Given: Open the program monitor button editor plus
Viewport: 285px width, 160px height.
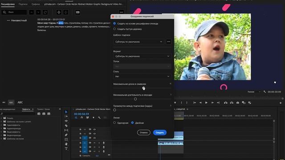Looking at the screenshot, I should [x=281, y=103].
